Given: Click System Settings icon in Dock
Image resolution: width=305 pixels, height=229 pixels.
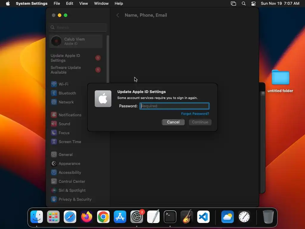Looking at the screenshot, I should point(136,217).
